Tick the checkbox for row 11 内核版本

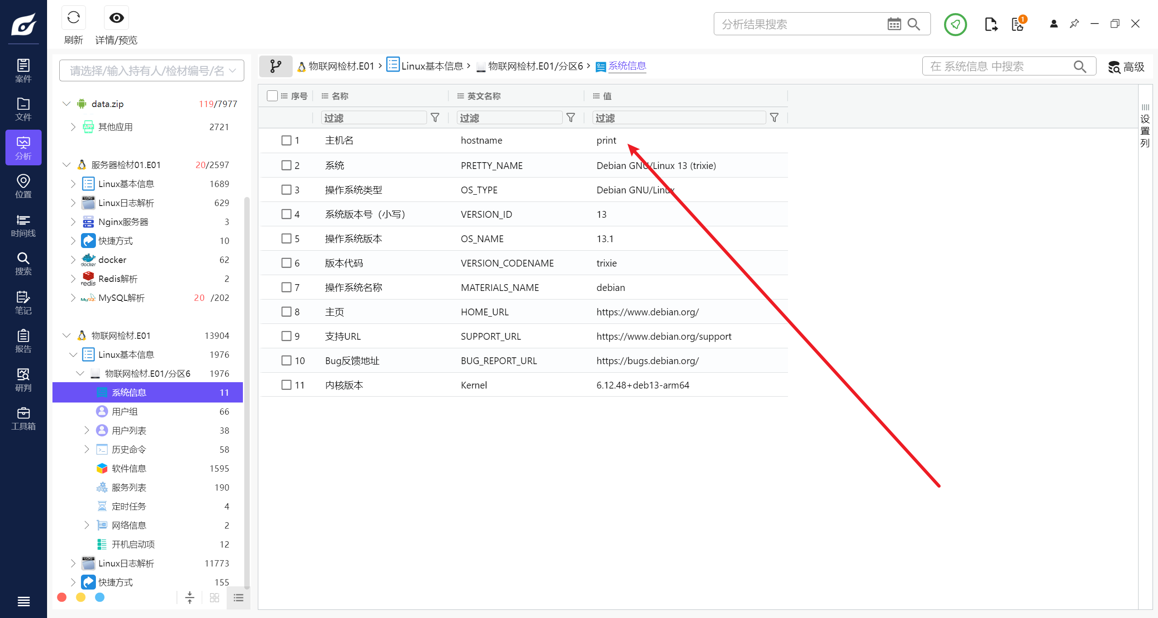[x=286, y=385]
